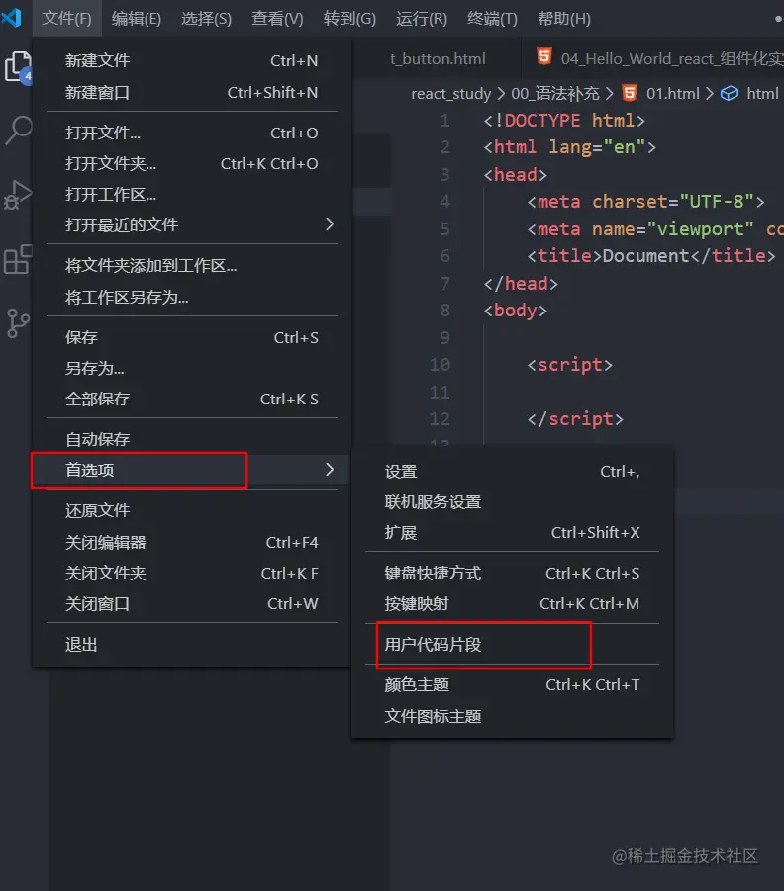
Task: Choose 关闭文件夹 menu entry
Action: (192, 573)
